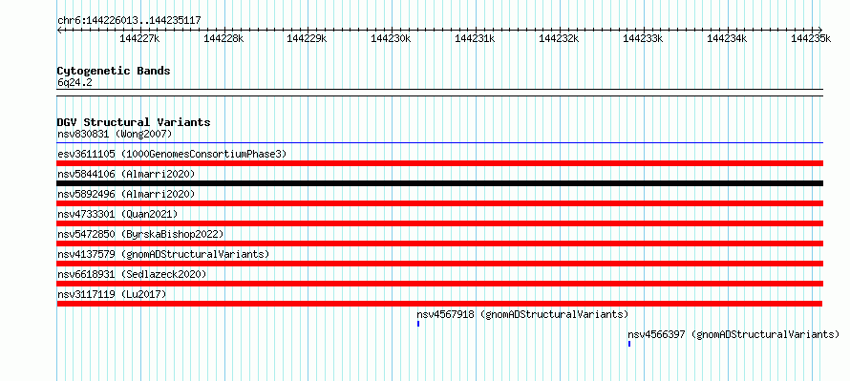Screen dimensions: 850x381
Task: Open the nsv3117119 (Lu2017) label
Action: (x=112, y=294)
